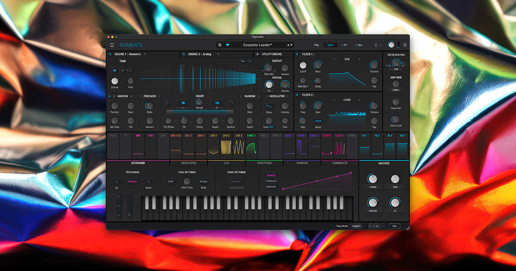Toggle Engine 2 power on or off
Viewport: 516px width, 271px height.
pyautogui.click(x=184, y=54)
